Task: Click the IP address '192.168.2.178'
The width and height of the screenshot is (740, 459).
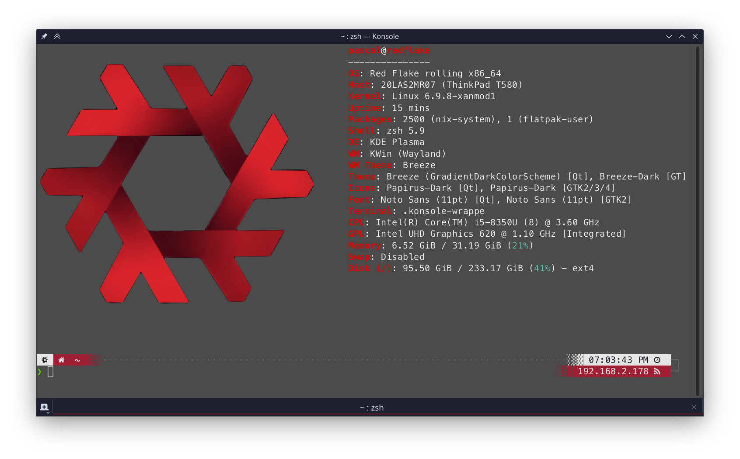Action: click(x=613, y=371)
